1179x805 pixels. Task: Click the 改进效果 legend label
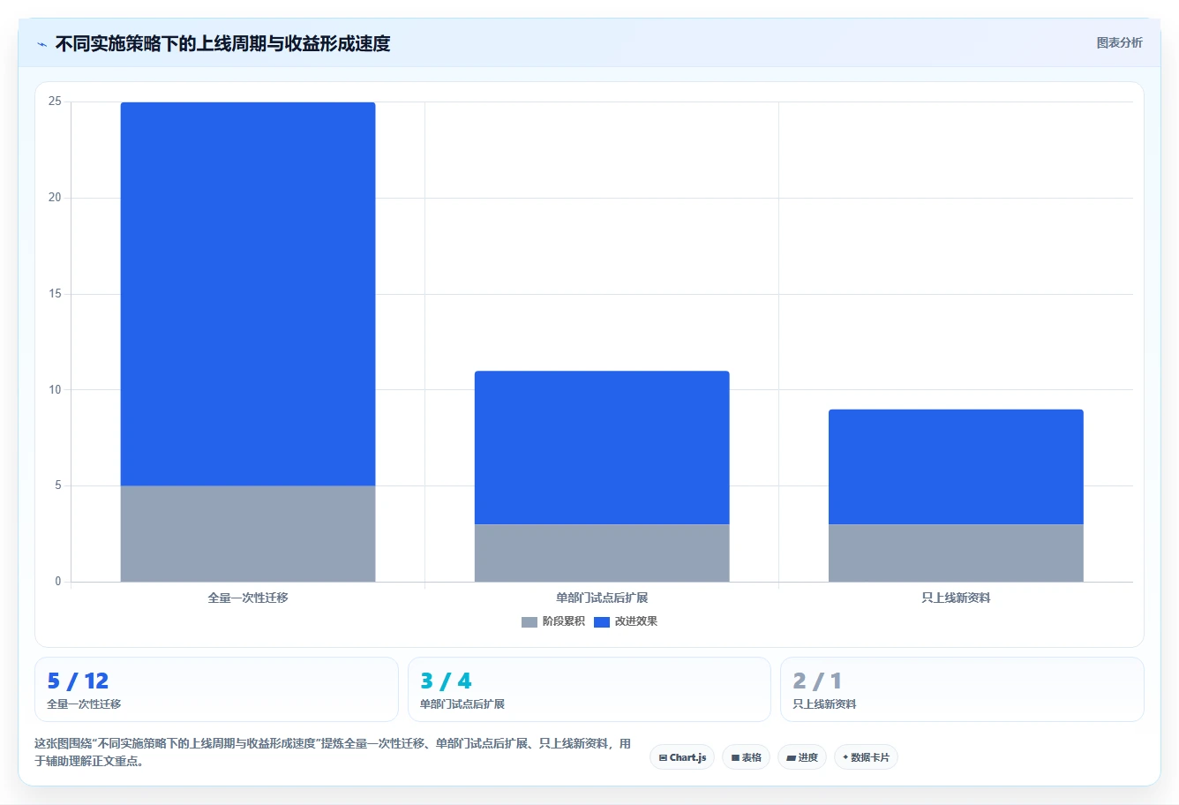click(x=635, y=621)
